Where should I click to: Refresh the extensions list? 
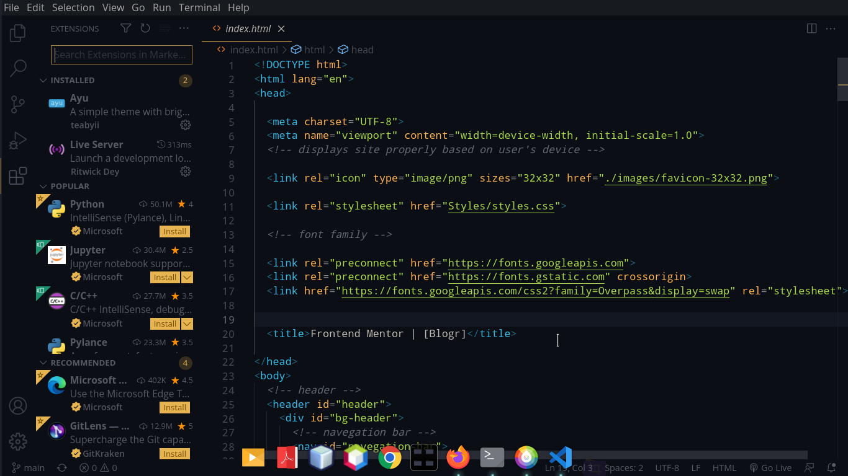pos(145,29)
